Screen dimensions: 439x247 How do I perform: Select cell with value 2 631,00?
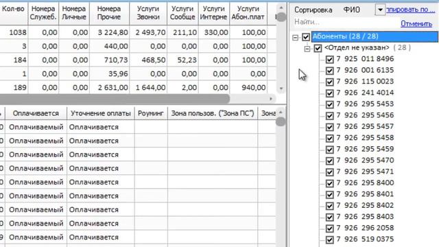(x=109, y=88)
